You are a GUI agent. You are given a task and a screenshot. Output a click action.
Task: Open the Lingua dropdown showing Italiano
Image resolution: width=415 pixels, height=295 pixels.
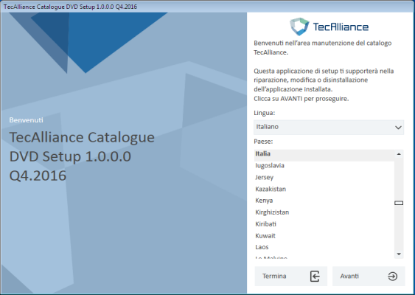point(329,127)
